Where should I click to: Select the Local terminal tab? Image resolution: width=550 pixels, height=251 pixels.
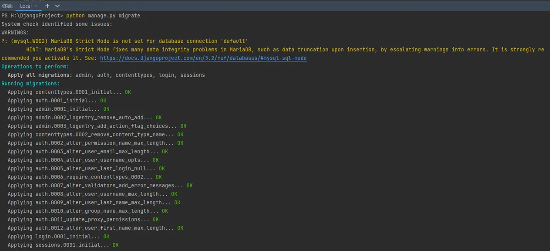(26, 6)
